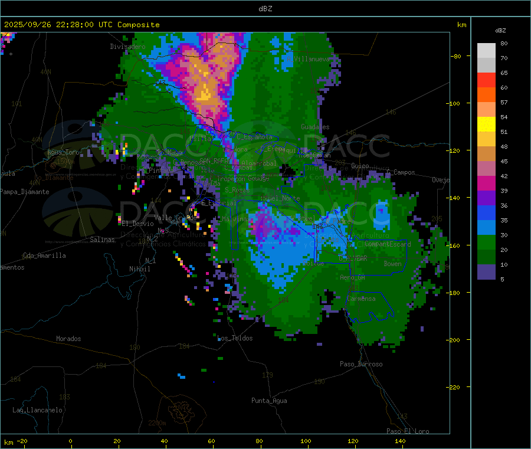Click the 'Aero_GA' label
Screen dimensions: 531x449
(x=353, y=277)
